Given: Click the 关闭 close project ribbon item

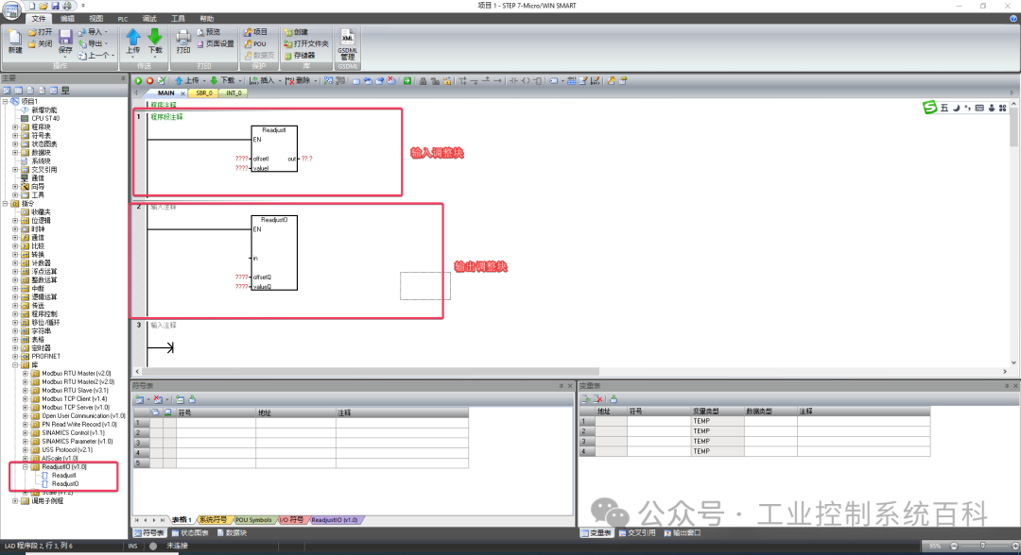Looking at the screenshot, I should (40, 44).
